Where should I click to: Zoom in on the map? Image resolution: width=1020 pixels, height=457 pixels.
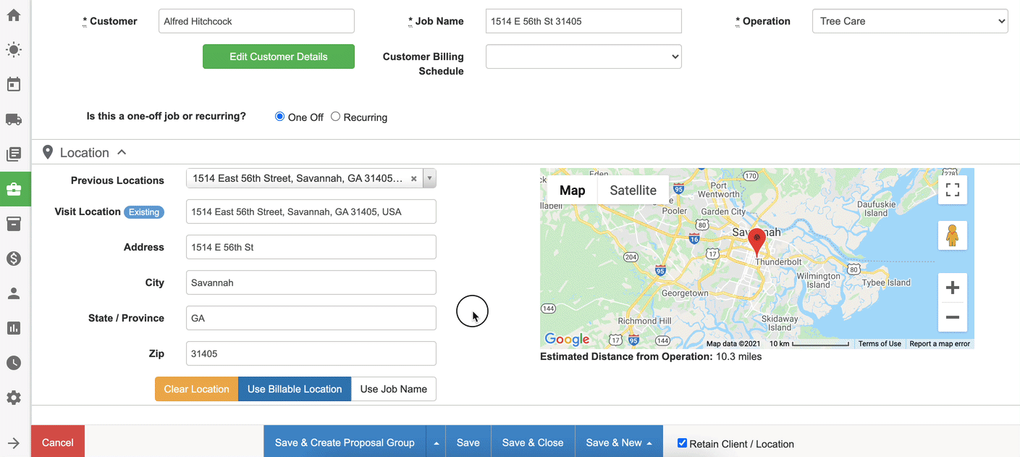(953, 288)
